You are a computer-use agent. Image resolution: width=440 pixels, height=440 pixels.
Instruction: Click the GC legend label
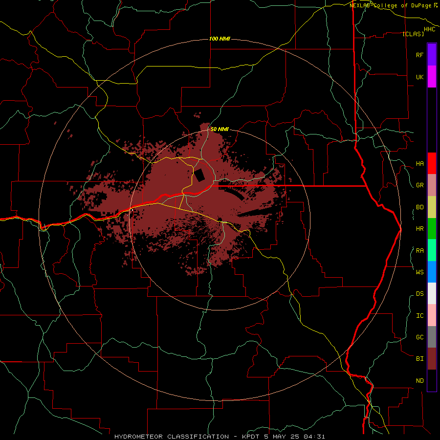(419, 337)
